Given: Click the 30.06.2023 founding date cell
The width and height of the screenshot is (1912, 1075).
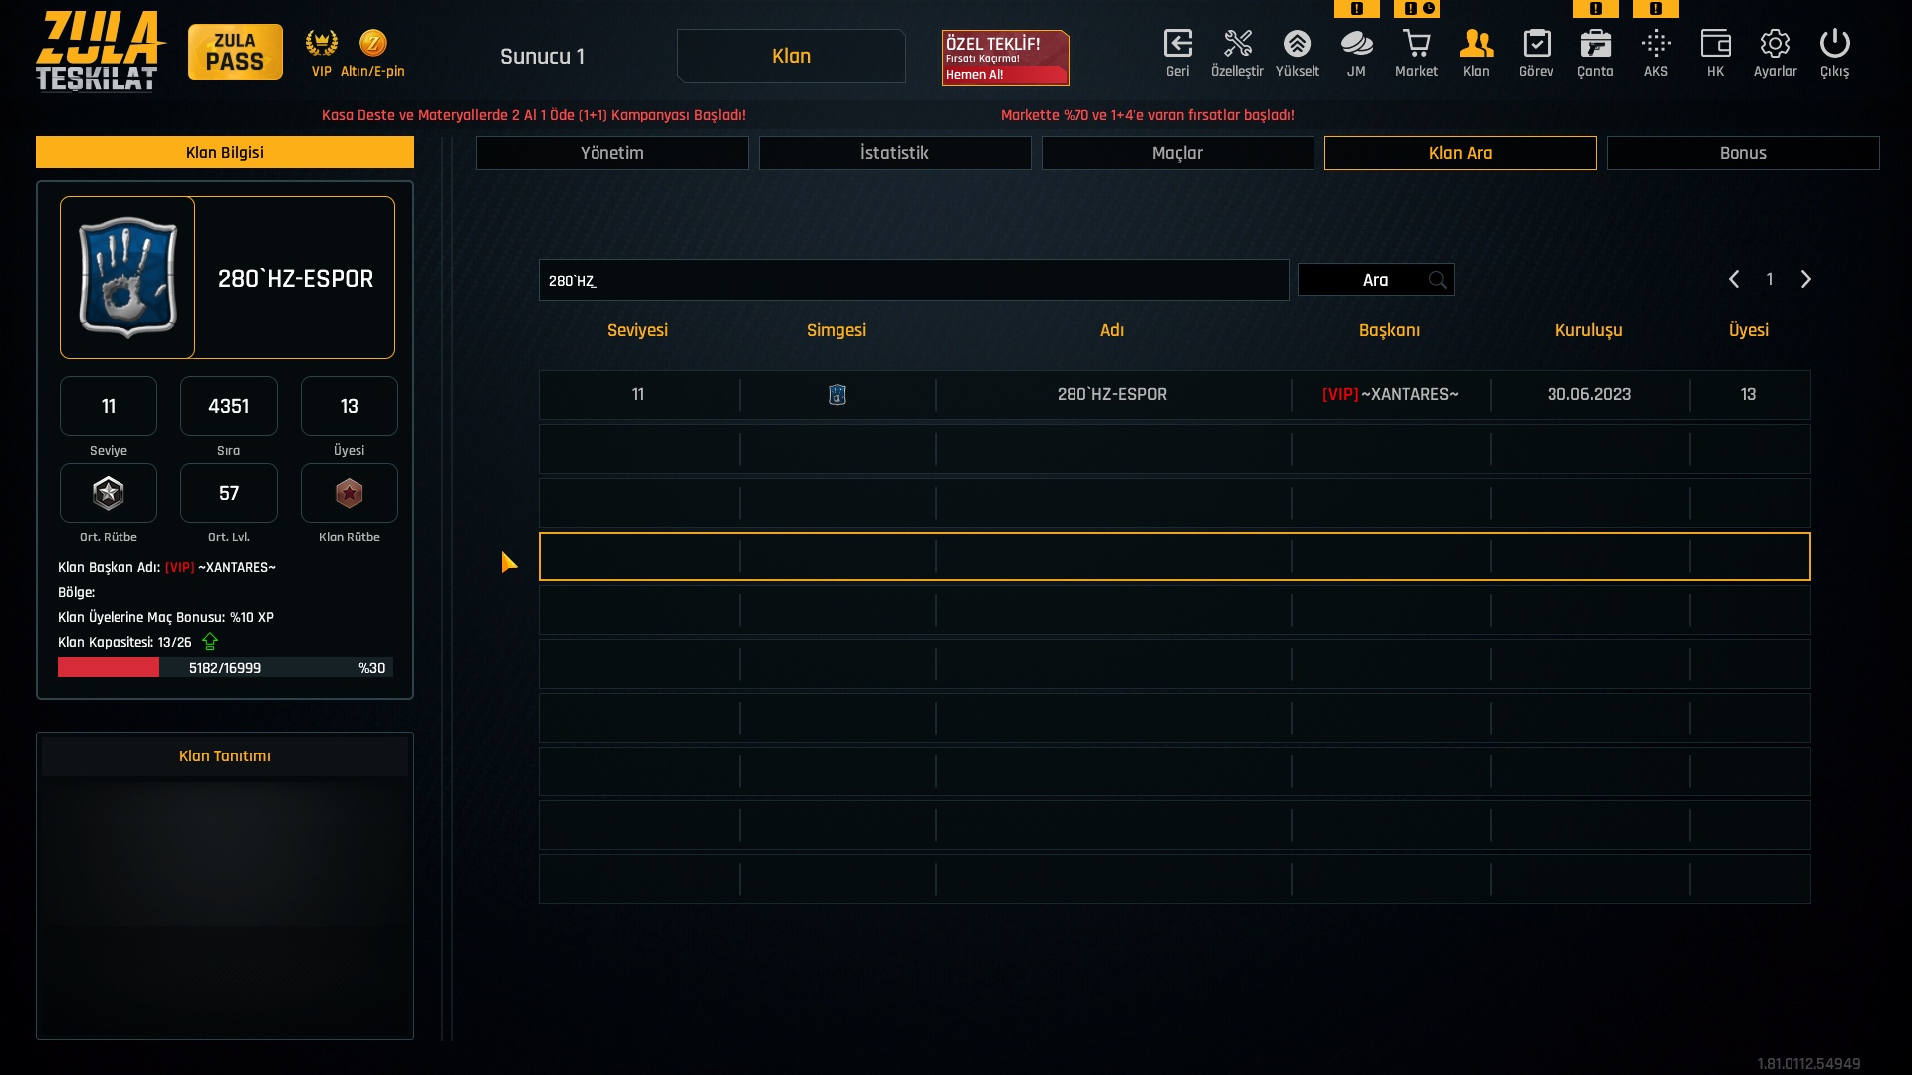Looking at the screenshot, I should 1589,395.
